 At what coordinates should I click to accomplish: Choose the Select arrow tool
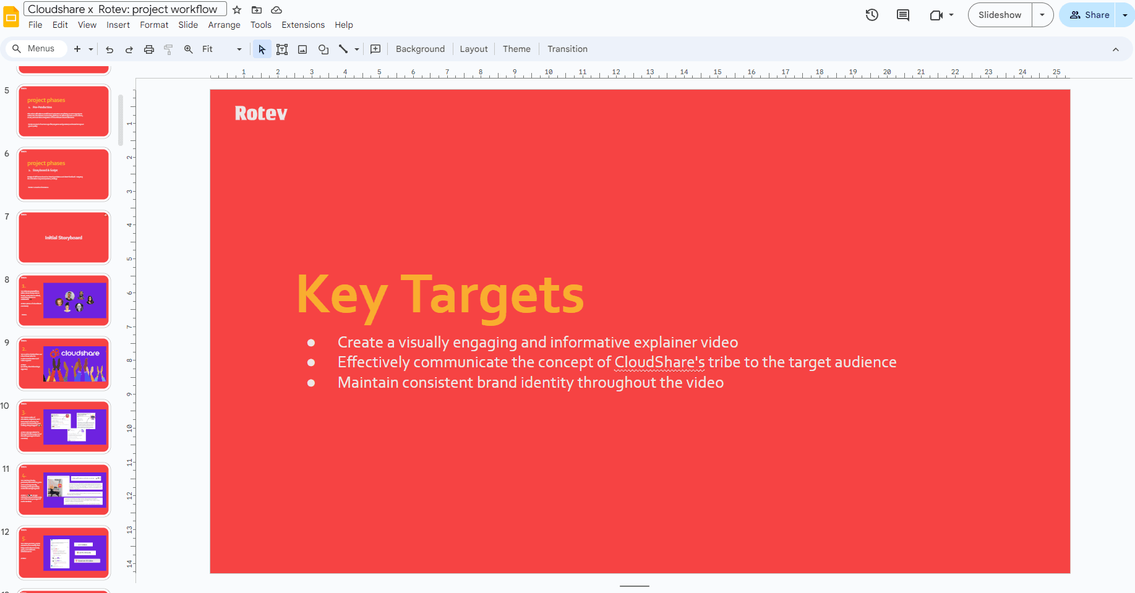(262, 49)
